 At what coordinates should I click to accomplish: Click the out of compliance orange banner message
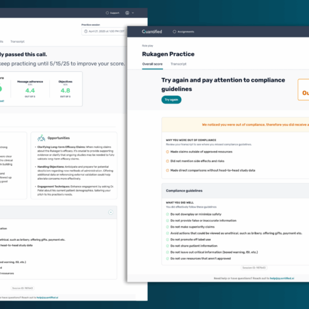point(255,125)
